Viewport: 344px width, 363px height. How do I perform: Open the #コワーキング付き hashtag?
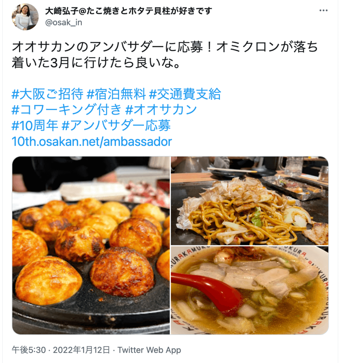click(67, 110)
